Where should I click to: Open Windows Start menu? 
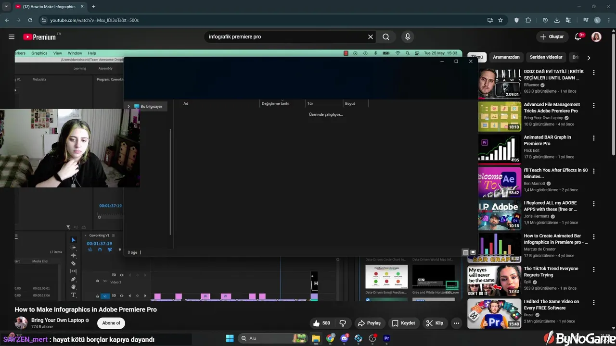coord(230,338)
